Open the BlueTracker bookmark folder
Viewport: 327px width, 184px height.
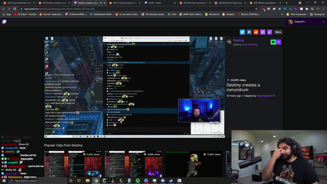click(213, 14)
